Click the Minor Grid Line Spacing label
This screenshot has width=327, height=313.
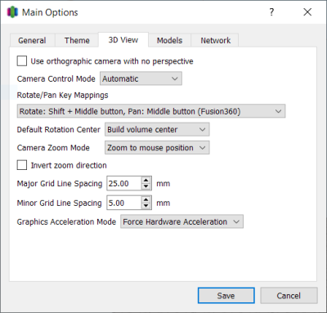[59, 203]
